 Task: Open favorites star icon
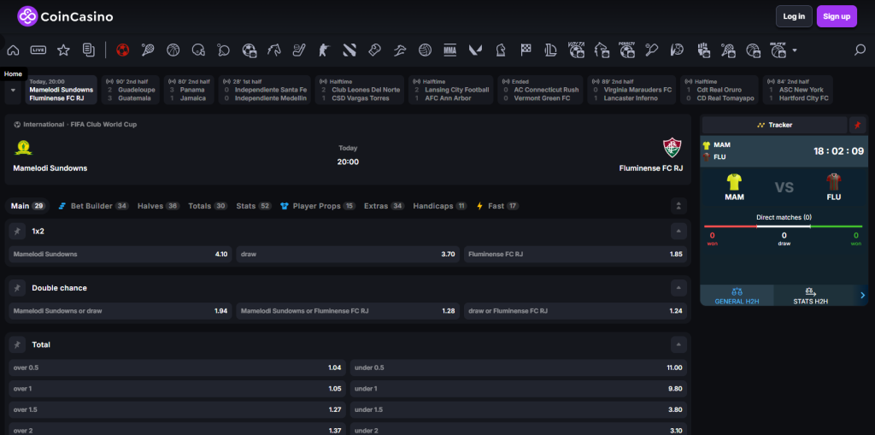[63, 50]
